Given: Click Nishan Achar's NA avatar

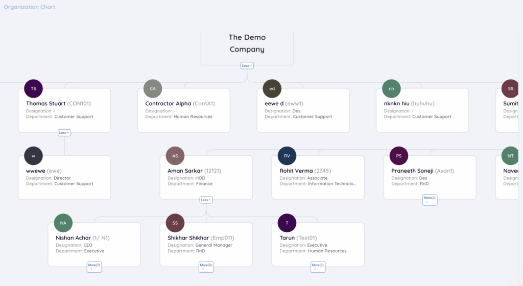Looking at the screenshot, I should (63, 223).
